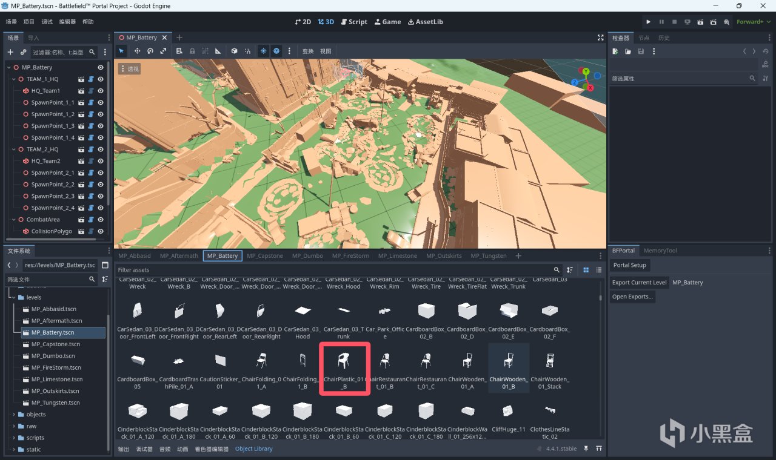Expand the objects folder
This screenshot has width=776, height=460.
(13, 415)
